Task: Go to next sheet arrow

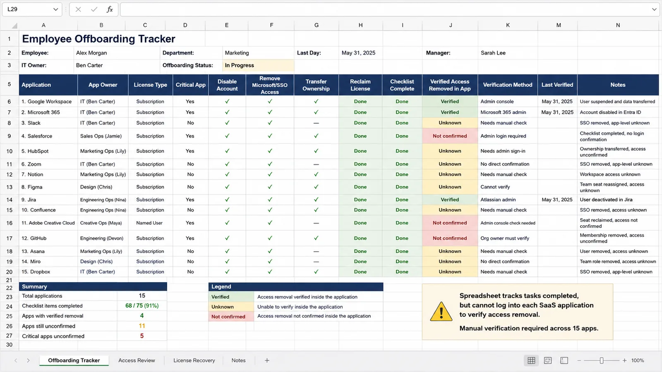Action: (28, 360)
